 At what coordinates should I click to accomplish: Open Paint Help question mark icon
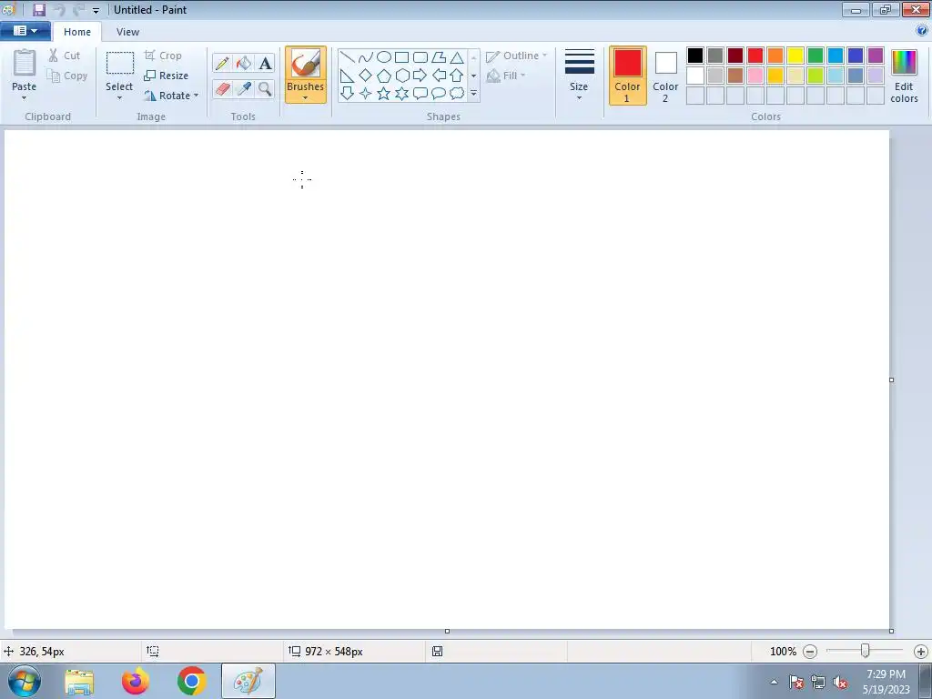coord(922,31)
